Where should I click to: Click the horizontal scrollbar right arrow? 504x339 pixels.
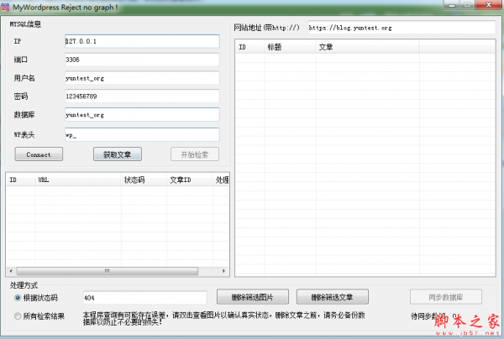tap(223, 271)
